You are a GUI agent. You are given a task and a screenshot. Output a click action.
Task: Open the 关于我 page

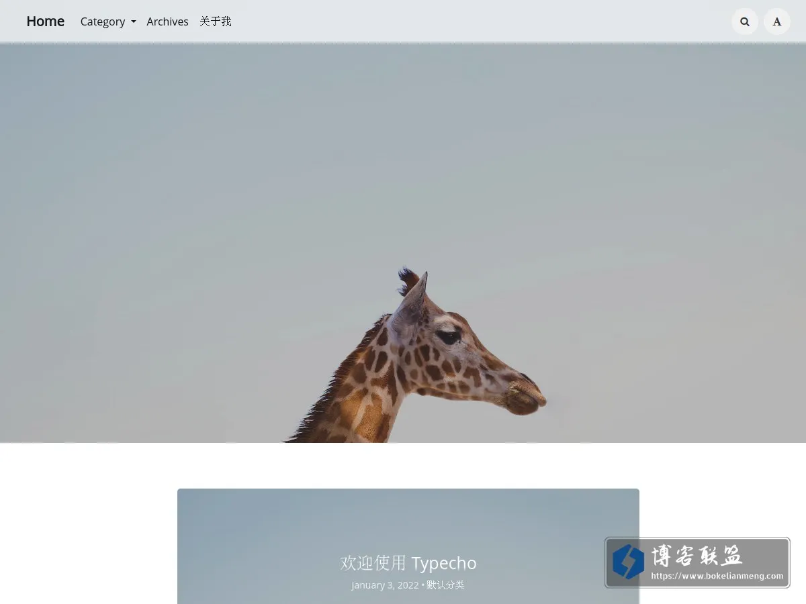(x=216, y=21)
